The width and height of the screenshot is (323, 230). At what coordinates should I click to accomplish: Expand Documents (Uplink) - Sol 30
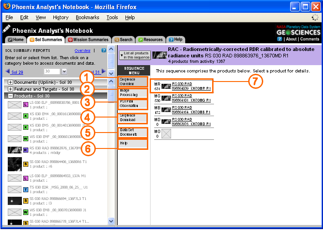10,82
